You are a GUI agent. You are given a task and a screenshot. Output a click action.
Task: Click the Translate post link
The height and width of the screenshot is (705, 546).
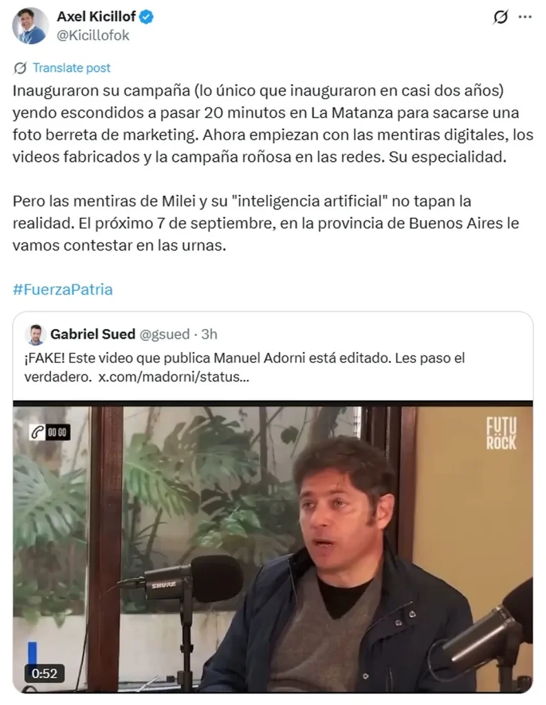tap(72, 68)
